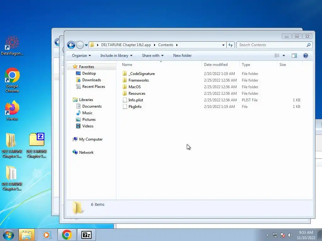Select My Computer in navigation pane
Image resolution: width=322 pixels, height=241 pixels.
tap(91, 139)
